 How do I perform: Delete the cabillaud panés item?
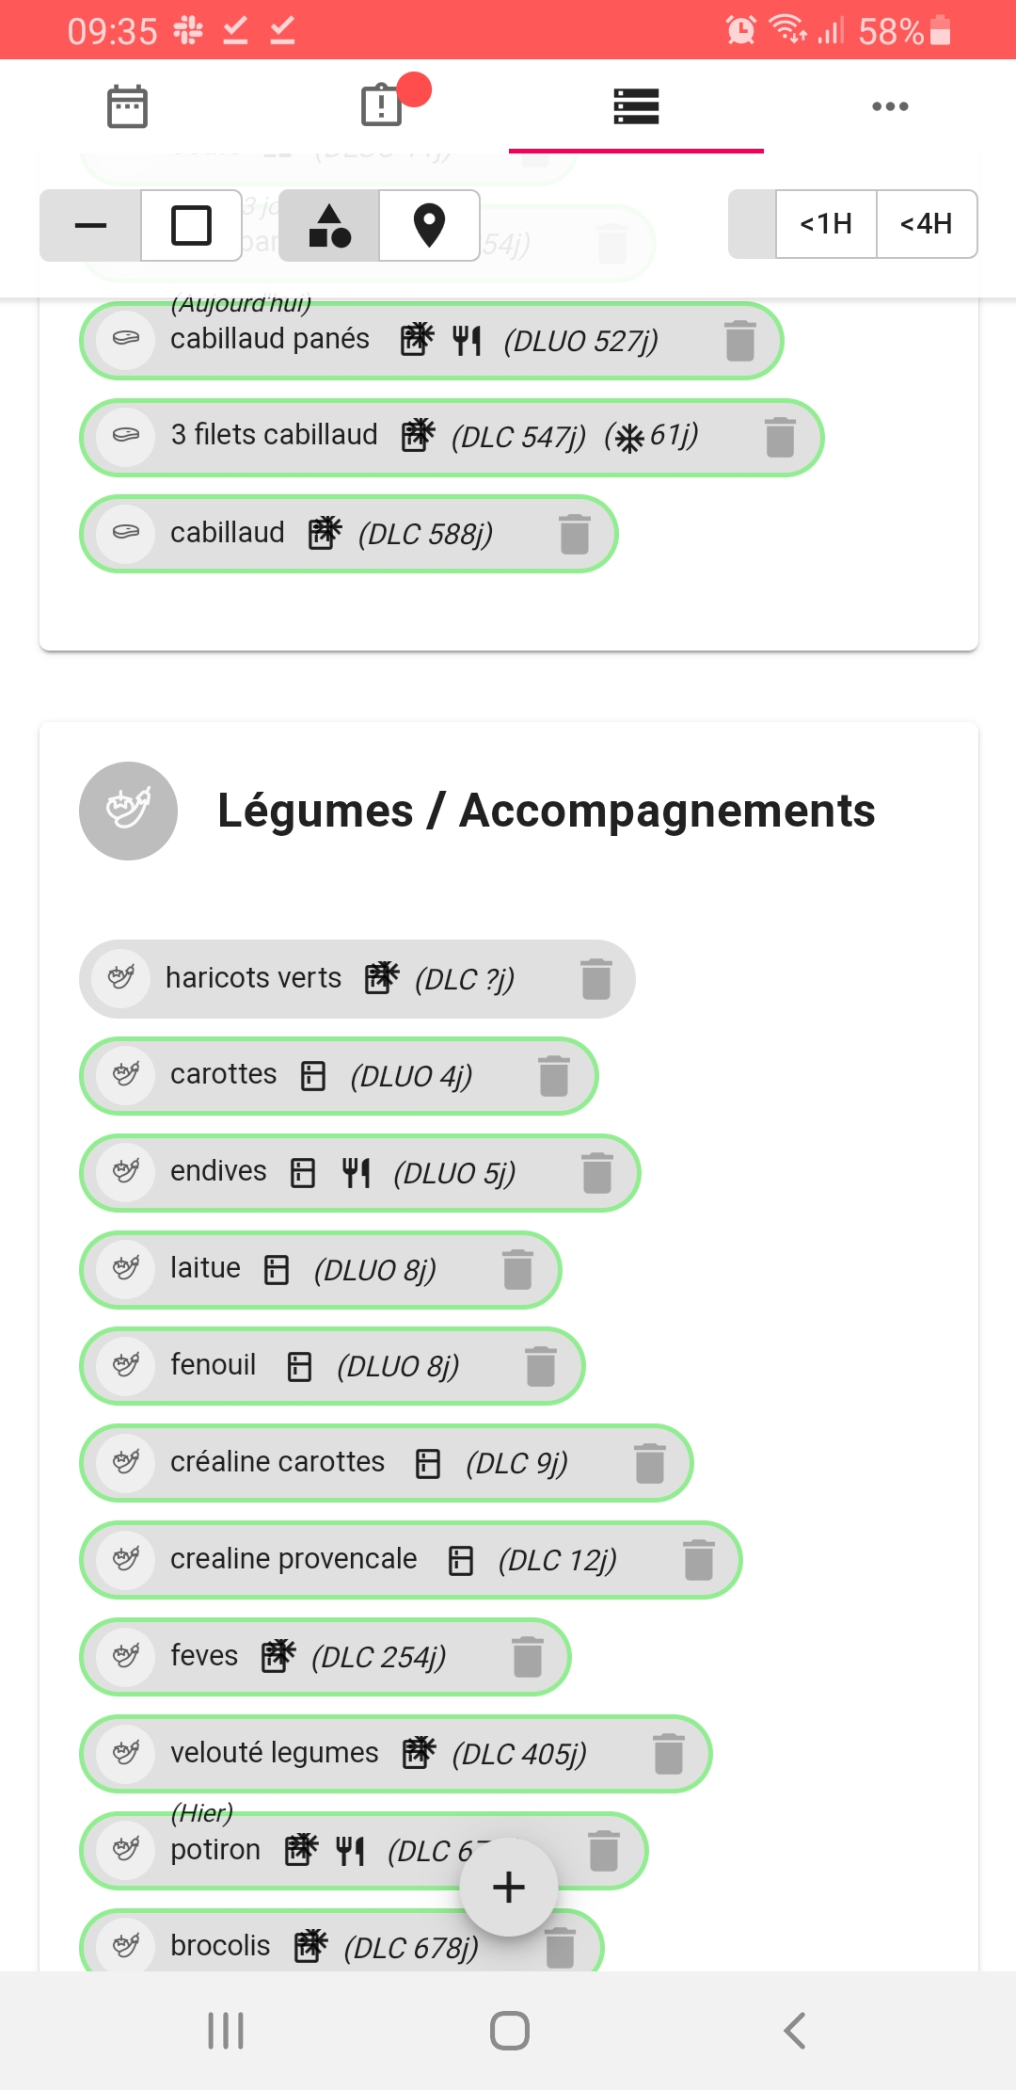[x=740, y=341]
